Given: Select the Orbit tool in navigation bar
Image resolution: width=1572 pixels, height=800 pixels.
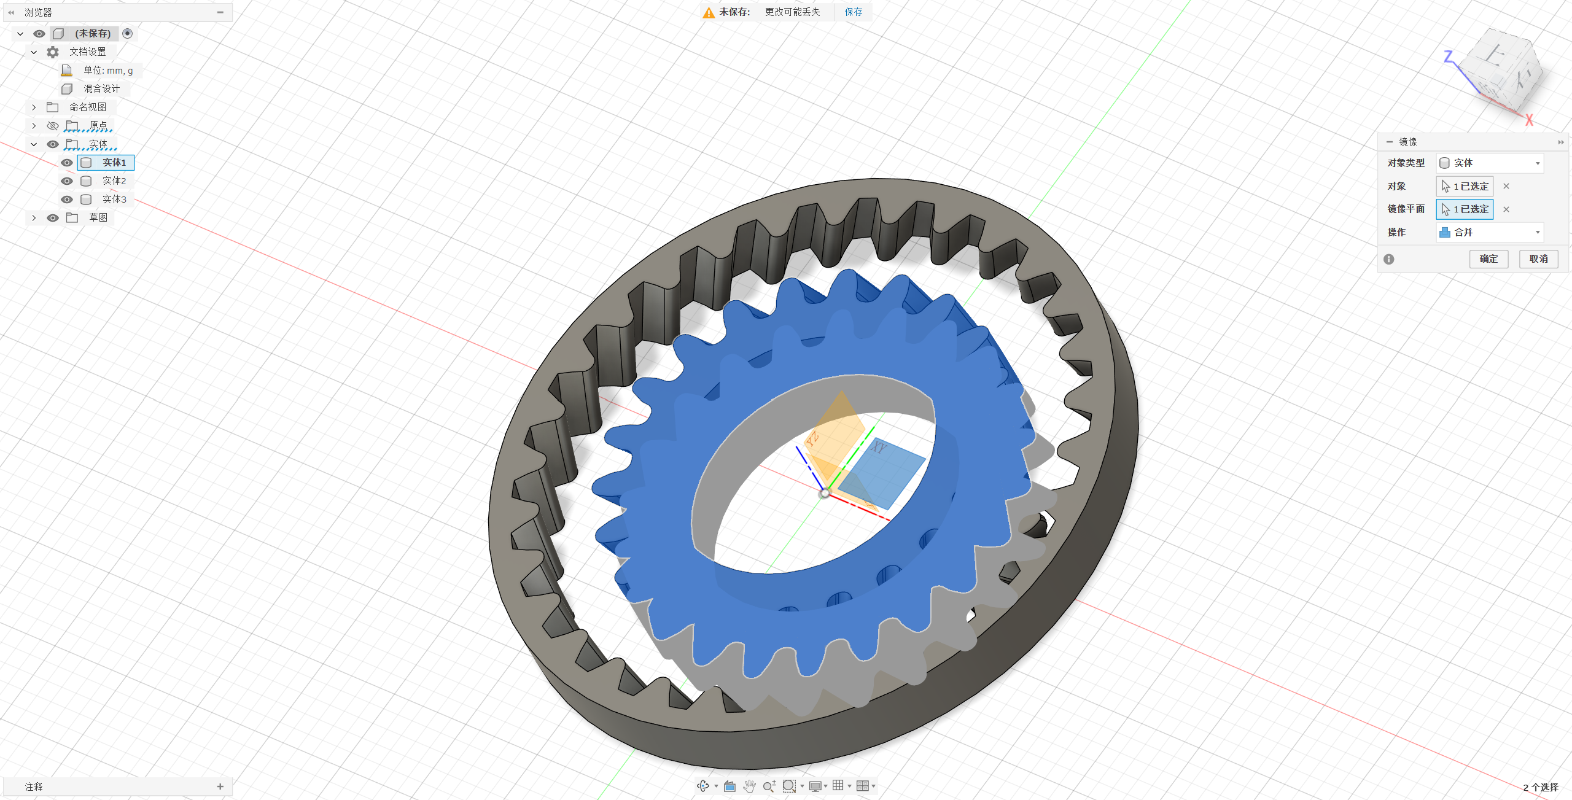Looking at the screenshot, I should coord(703,786).
